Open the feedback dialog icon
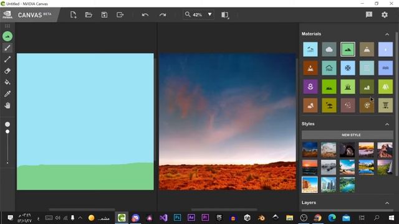Screen dimensions: 399x224 click(369, 14)
